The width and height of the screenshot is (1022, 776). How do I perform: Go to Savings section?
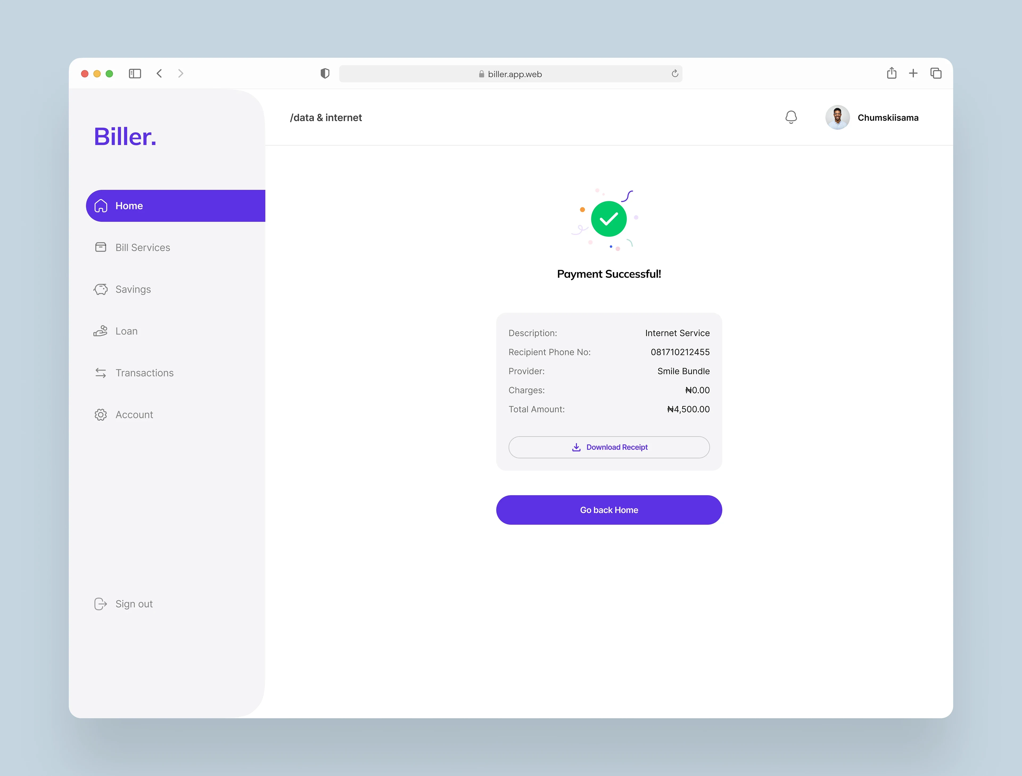[133, 289]
